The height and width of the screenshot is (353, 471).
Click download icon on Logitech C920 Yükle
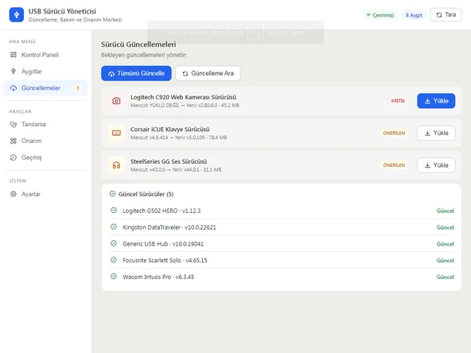tap(427, 101)
